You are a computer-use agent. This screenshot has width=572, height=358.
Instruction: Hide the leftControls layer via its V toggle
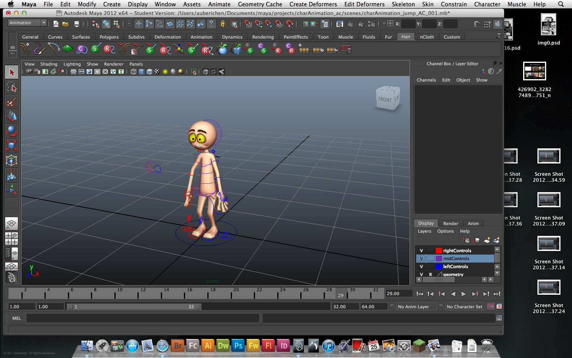(421, 267)
